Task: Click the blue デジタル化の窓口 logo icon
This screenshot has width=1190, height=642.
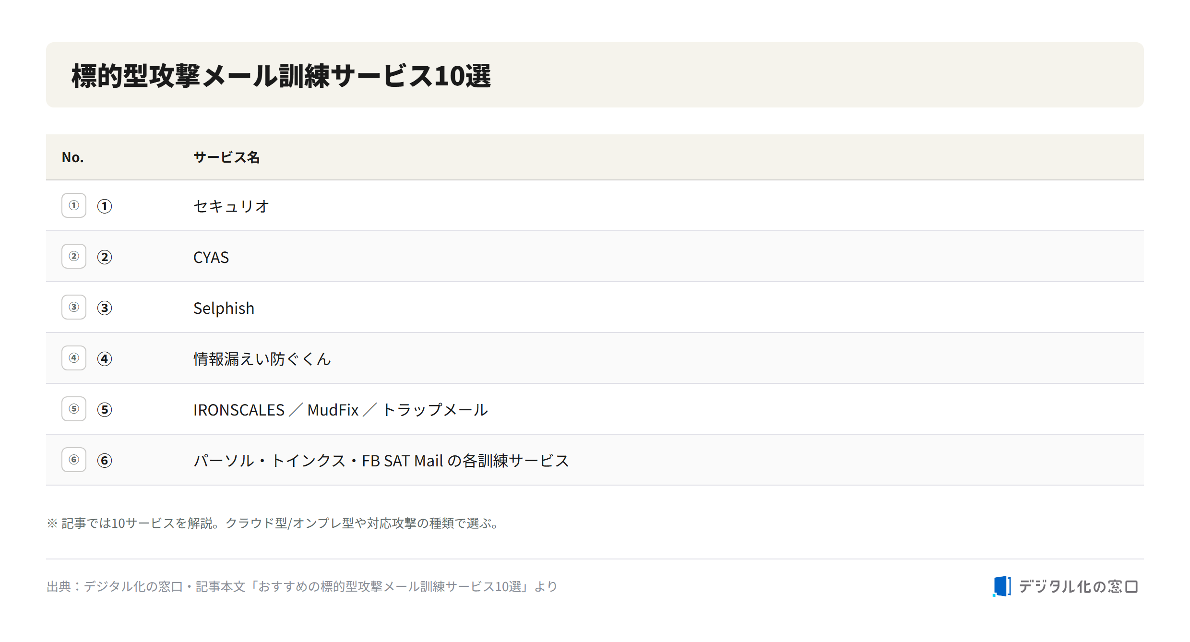Action: (x=1002, y=586)
